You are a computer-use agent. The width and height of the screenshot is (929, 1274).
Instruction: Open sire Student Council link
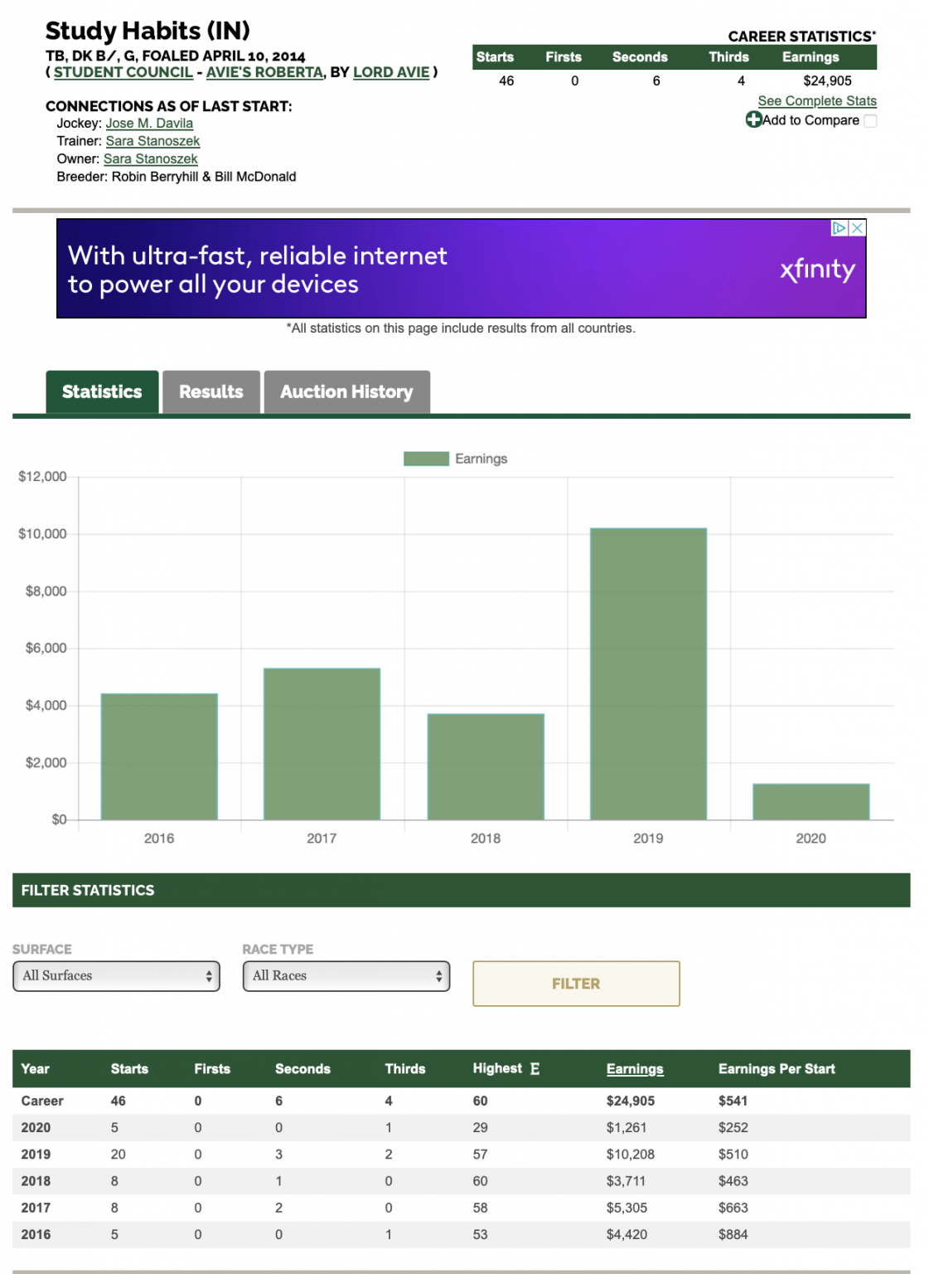coord(123,72)
